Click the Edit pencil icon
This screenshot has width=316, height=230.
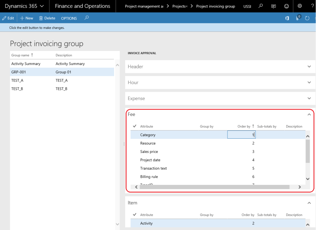(4, 18)
